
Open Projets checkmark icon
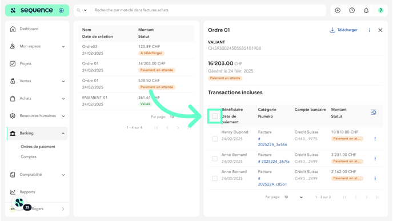point(13,63)
